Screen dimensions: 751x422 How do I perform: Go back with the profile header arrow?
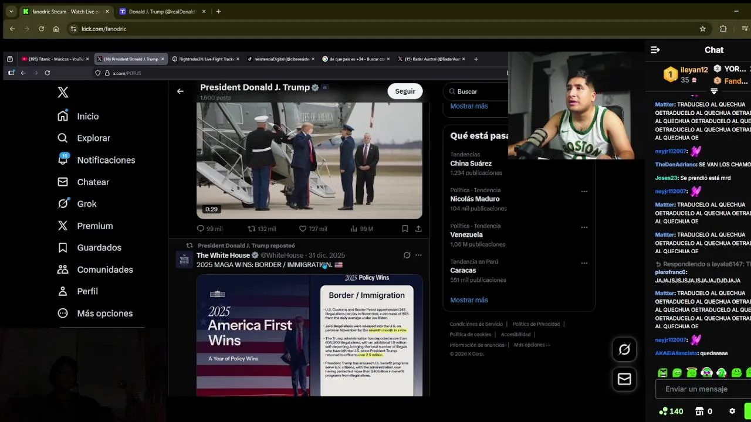pos(180,91)
